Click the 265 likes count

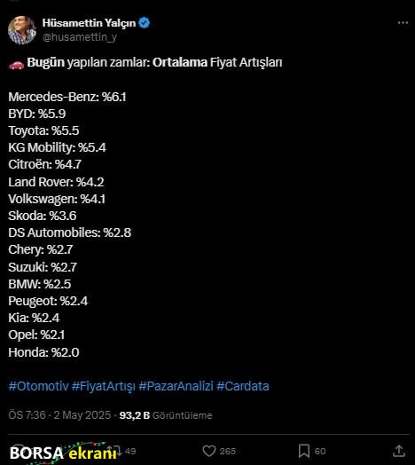tap(227, 451)
